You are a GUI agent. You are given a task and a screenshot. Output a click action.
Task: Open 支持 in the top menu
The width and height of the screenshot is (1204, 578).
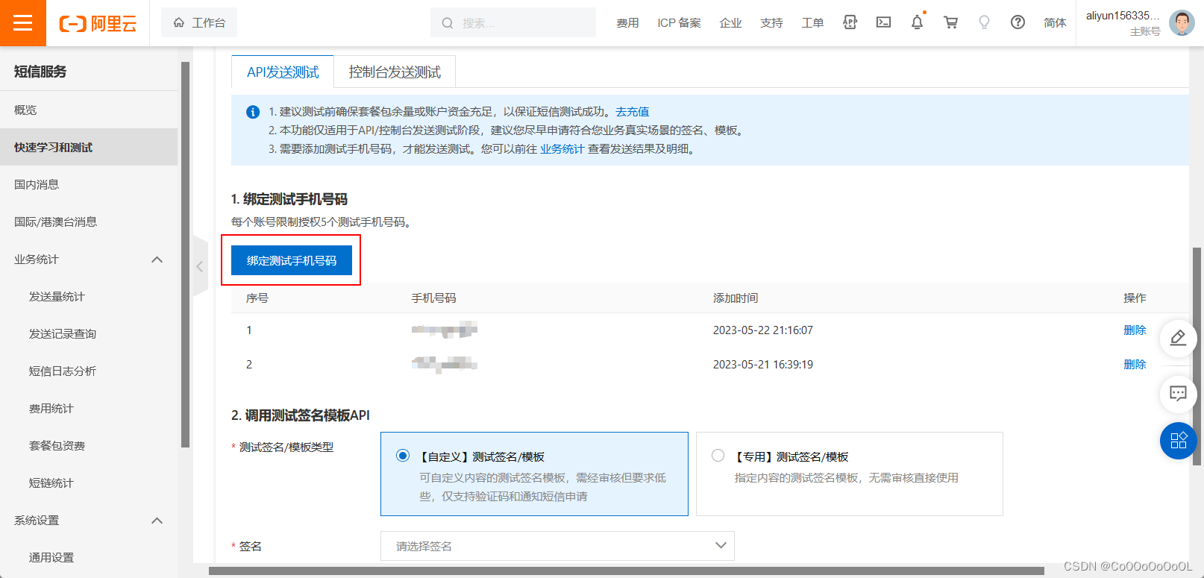coord(771,23)
